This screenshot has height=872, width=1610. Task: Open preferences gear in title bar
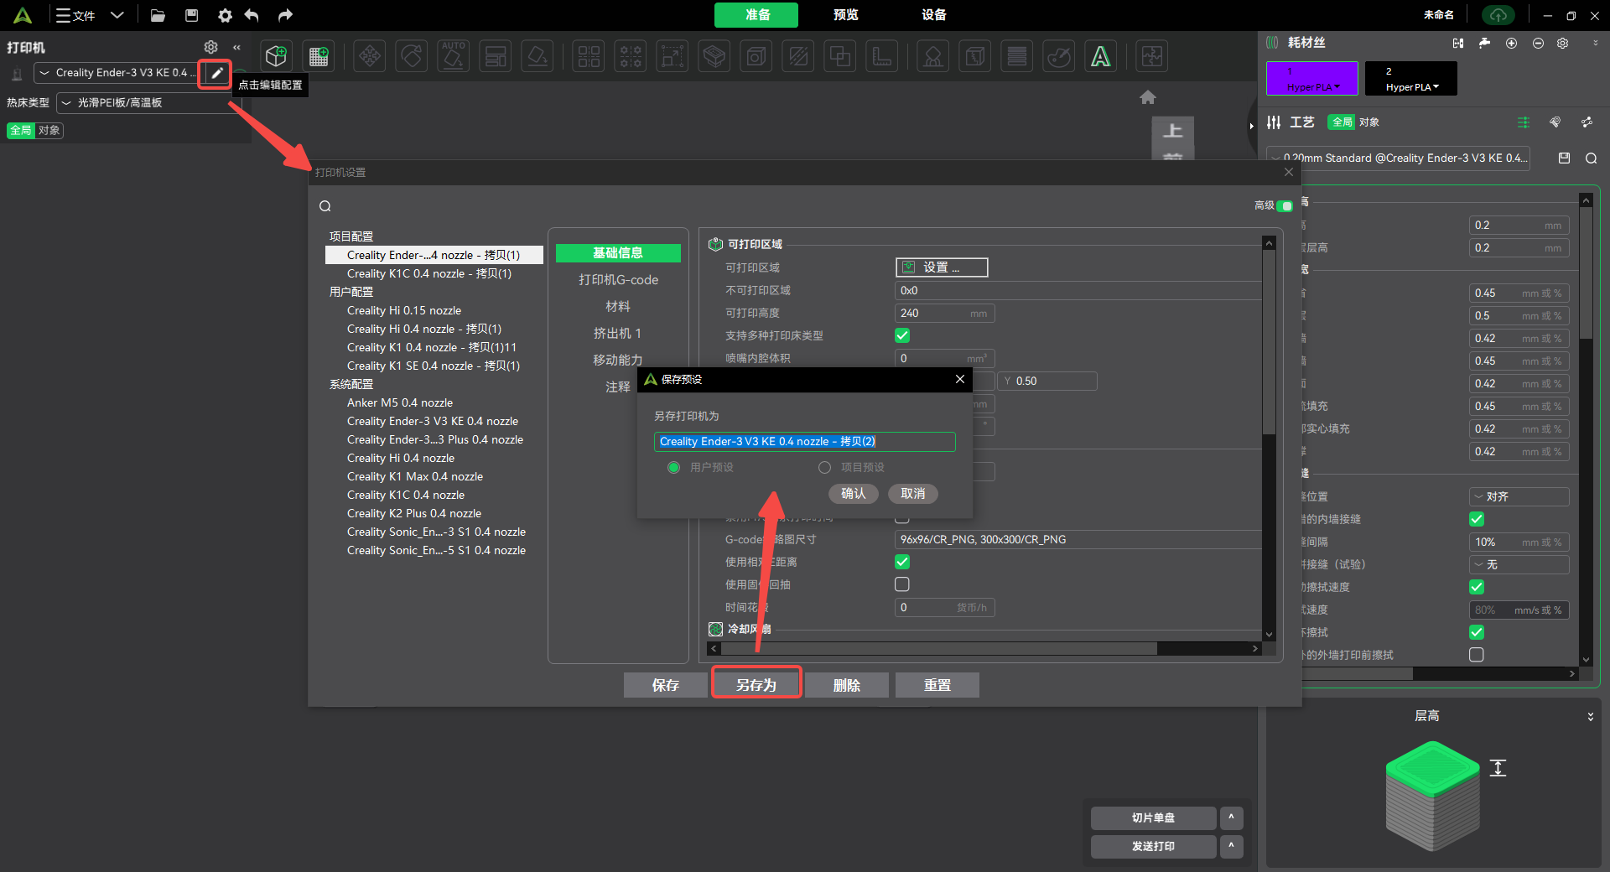pos(225,15)
